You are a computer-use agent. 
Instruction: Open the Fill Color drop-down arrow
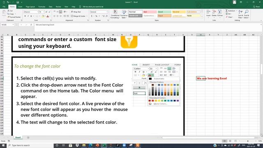coord(45,16)
